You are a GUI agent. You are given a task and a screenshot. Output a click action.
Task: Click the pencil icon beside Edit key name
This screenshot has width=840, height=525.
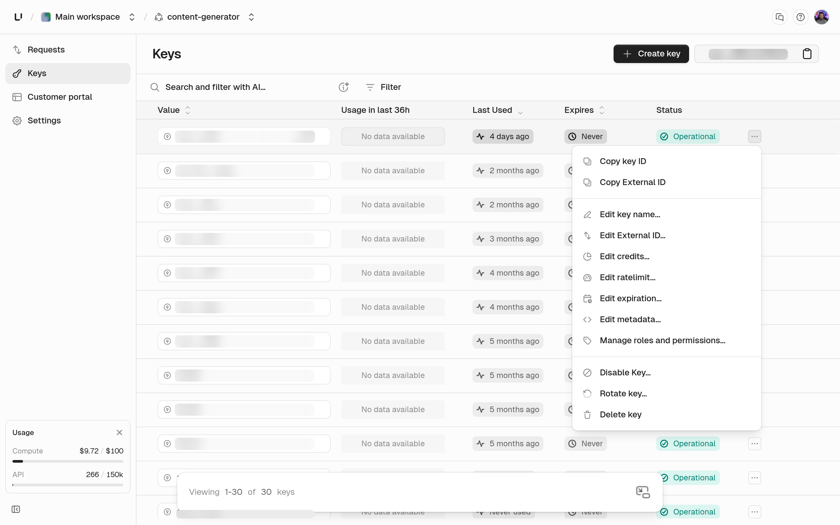coord(587,215)
